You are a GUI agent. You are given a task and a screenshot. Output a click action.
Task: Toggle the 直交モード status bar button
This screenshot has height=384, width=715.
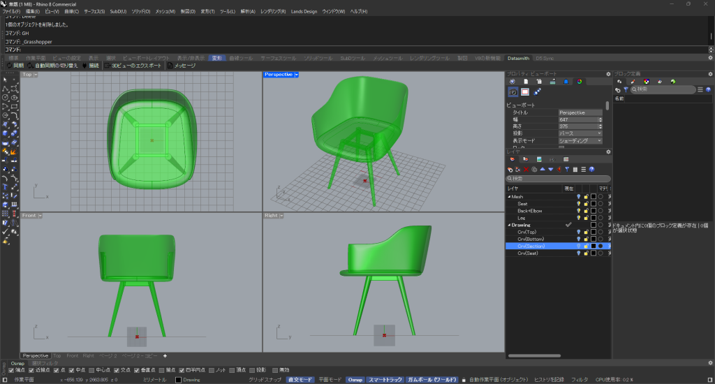(x=302, y=379)
